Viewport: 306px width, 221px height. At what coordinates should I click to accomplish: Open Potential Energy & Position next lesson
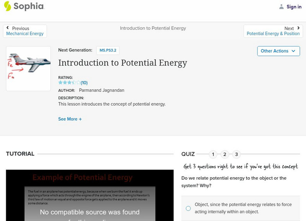[x=273, y=34]
